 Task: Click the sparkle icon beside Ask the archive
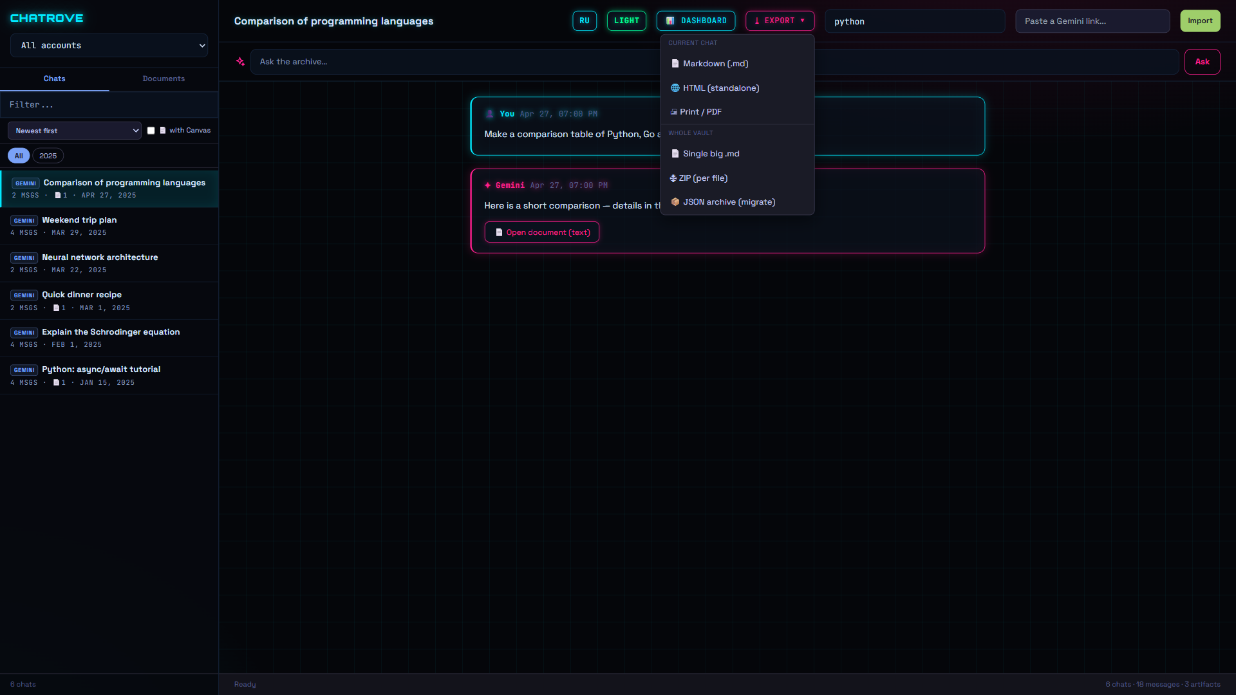click(x=240, y=62)
